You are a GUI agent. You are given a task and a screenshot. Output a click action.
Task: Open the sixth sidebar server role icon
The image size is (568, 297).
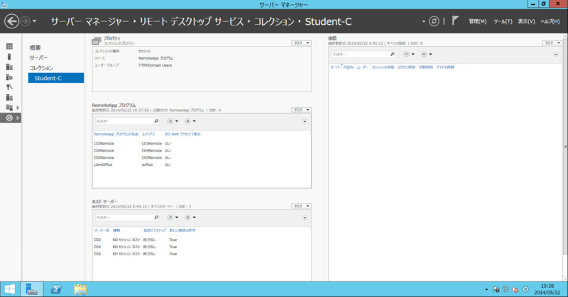(9, 97)
